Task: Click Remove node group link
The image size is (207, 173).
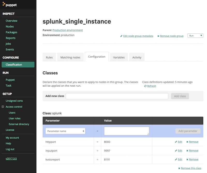Action: 172,36
